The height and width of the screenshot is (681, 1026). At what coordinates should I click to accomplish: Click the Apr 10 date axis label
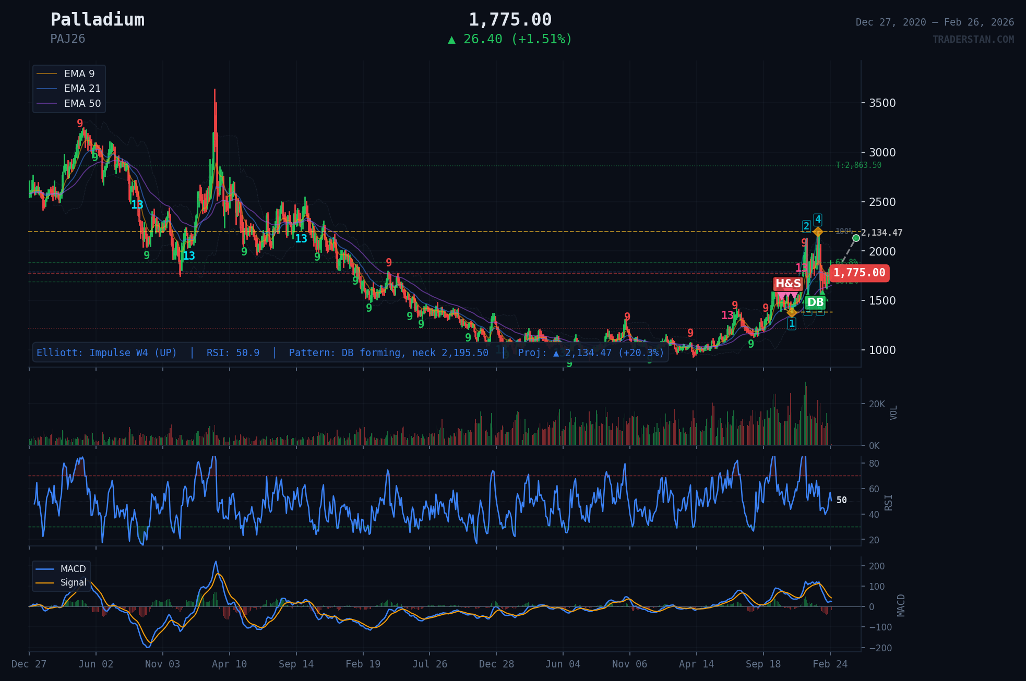coord(229,664)
